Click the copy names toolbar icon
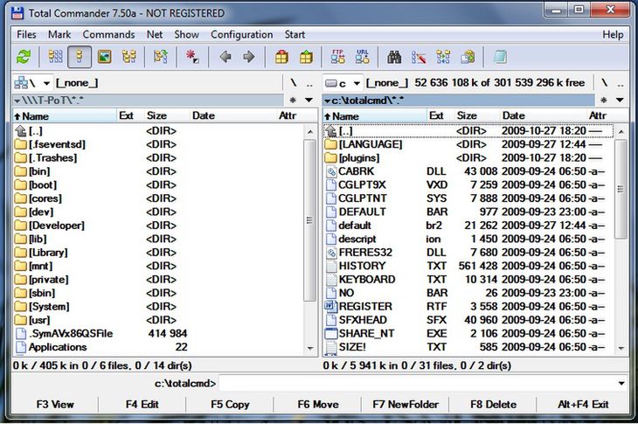The height and width of the screenshot is (424, 638). click(x=468, y=57)
